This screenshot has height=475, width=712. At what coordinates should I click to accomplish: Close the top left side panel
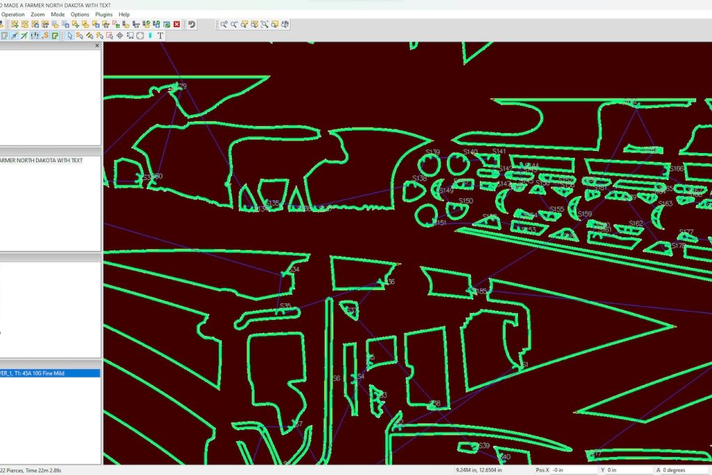pyautogui.click(x=97, y=46)
